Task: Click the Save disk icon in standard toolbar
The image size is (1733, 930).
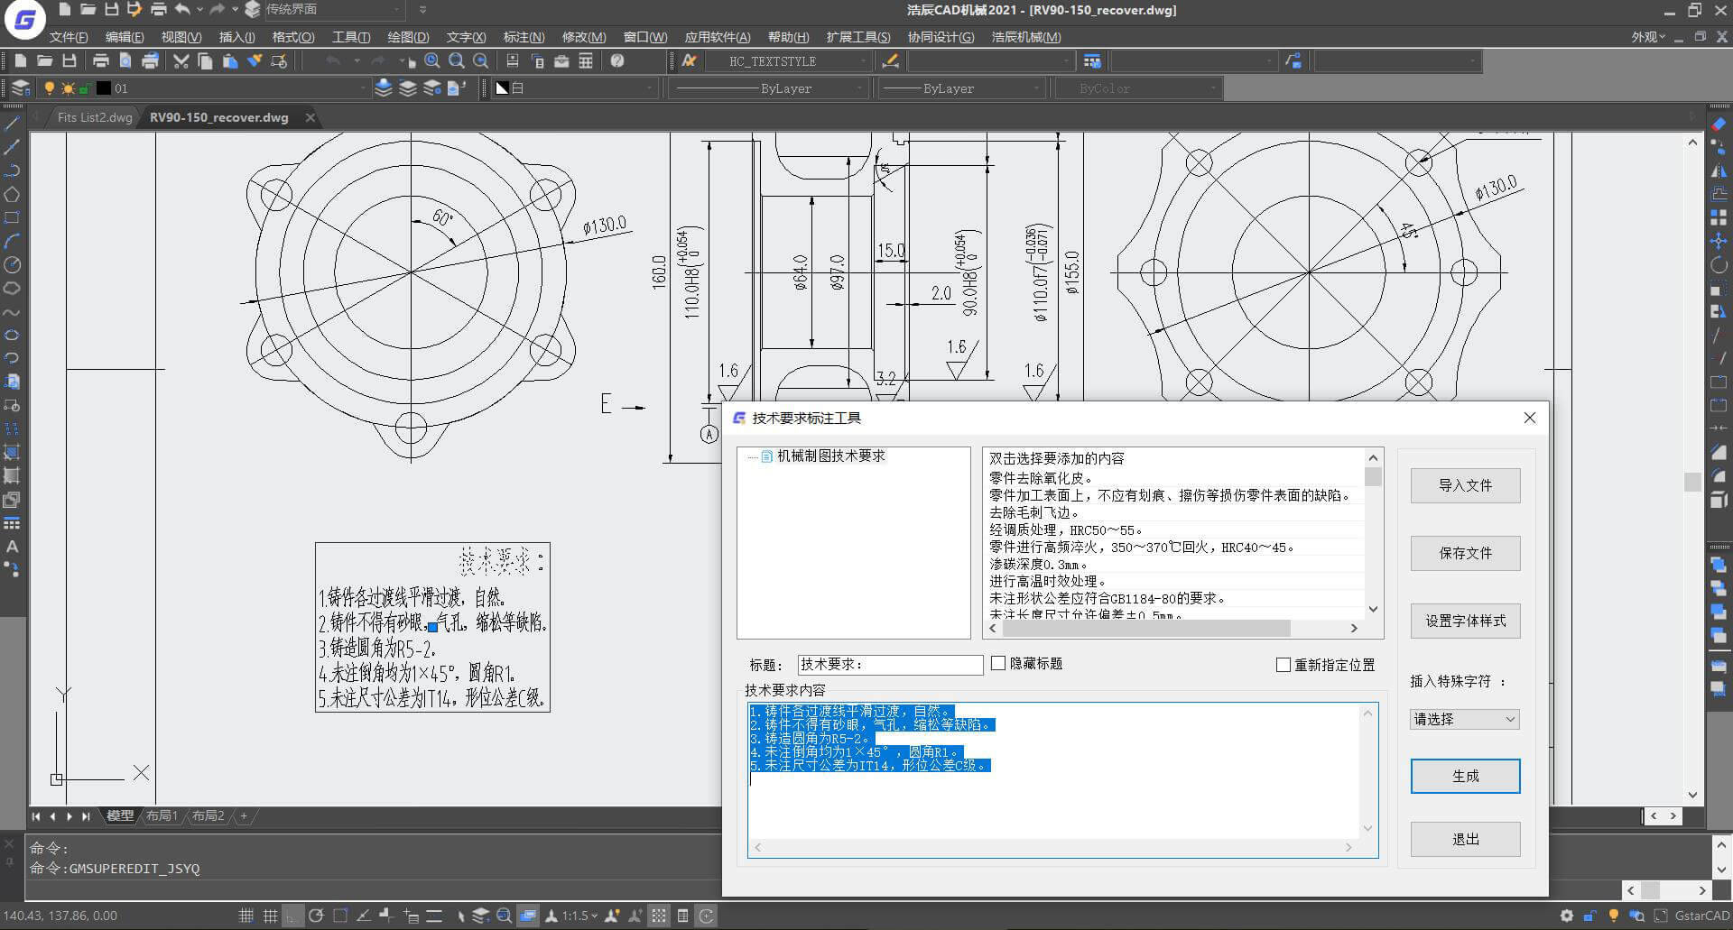Action: point(70,61)
